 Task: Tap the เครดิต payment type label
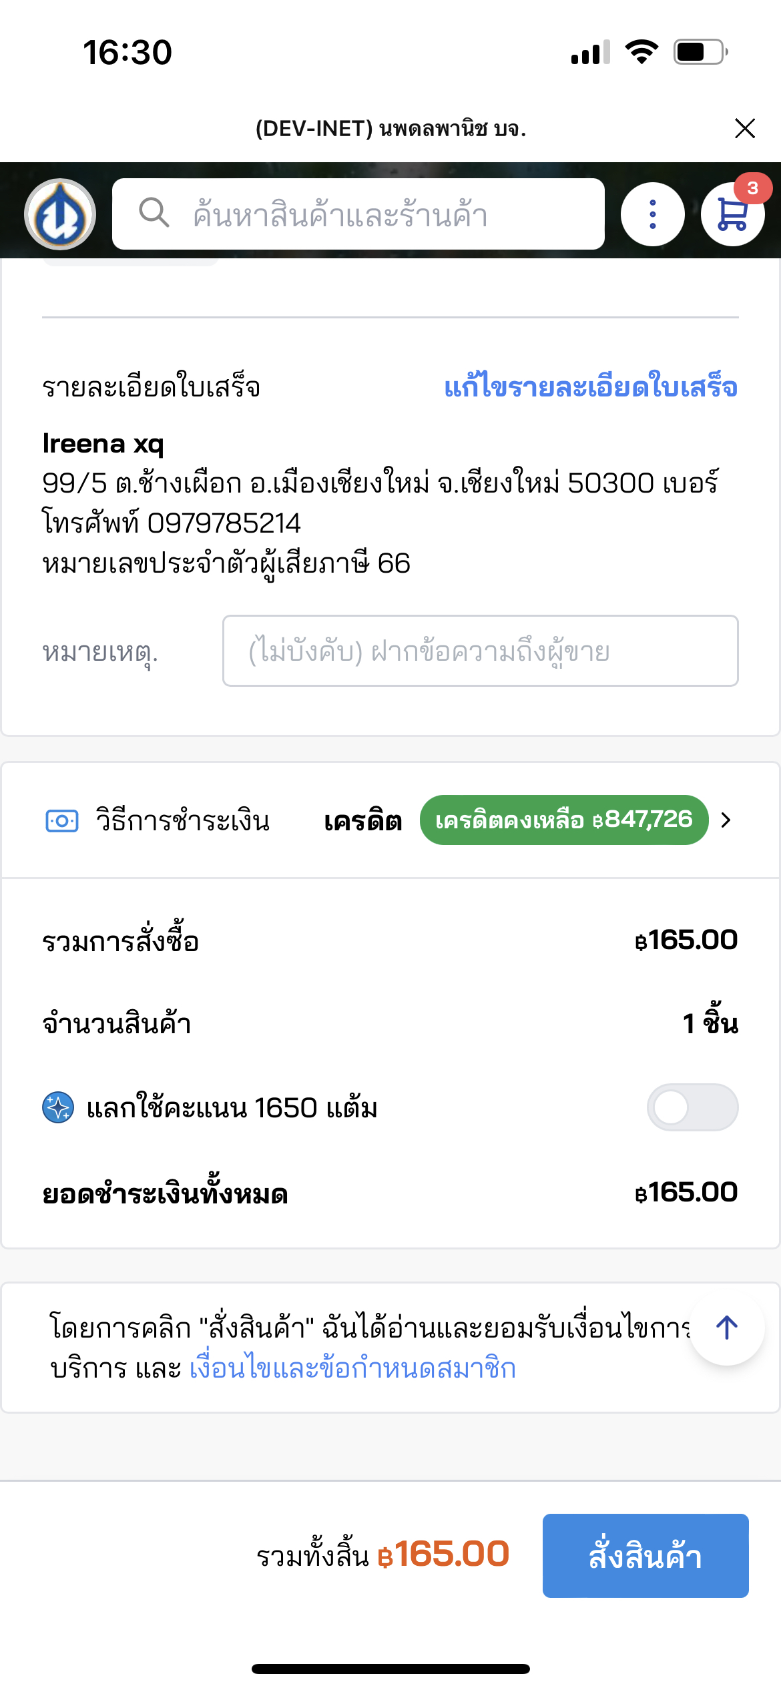(362, 821)
